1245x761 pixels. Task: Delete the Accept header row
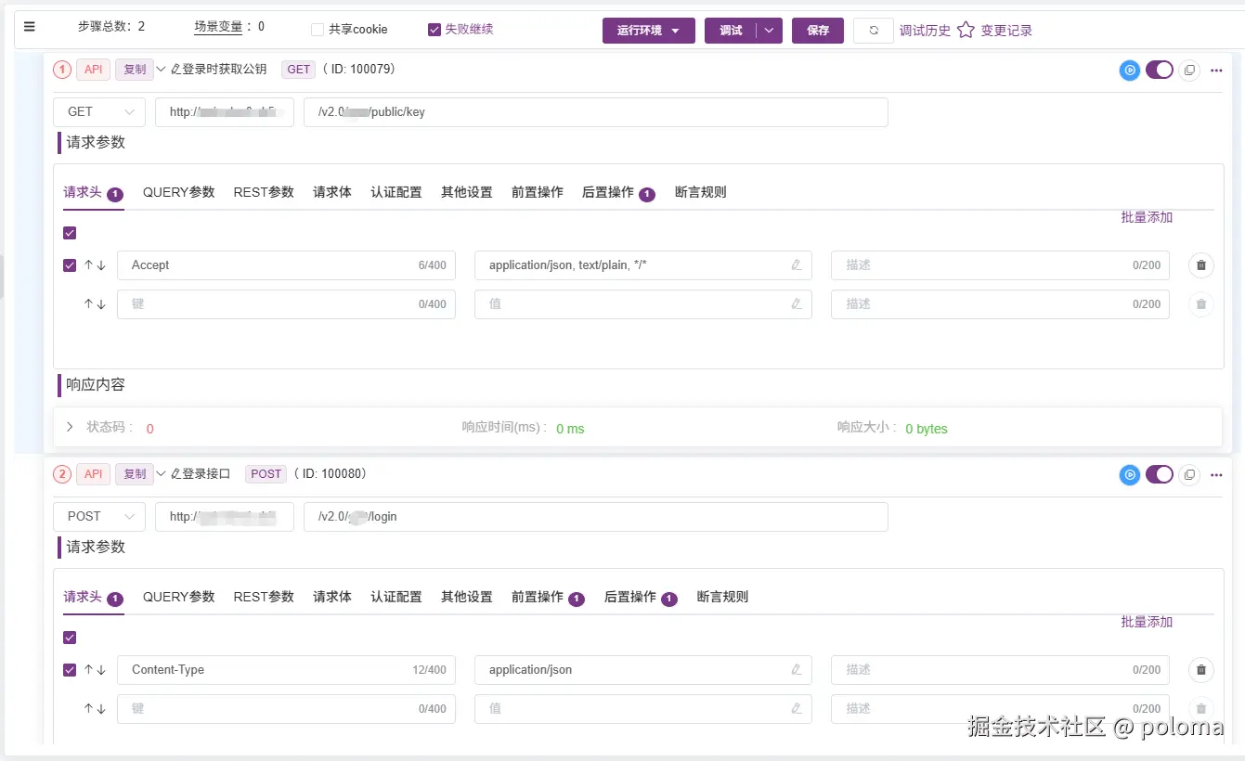point(1200,265)
